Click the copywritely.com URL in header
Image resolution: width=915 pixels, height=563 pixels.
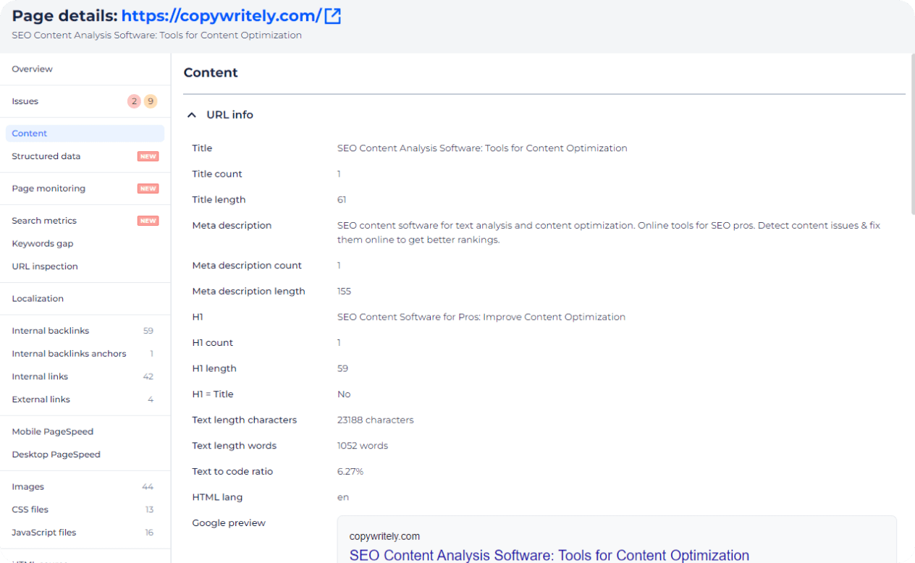point(221,16)
